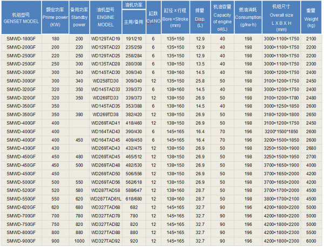Viewport: 324px width, 247px height.
Task: Click engine model WD145TAD35
Action: coord(106,106)
